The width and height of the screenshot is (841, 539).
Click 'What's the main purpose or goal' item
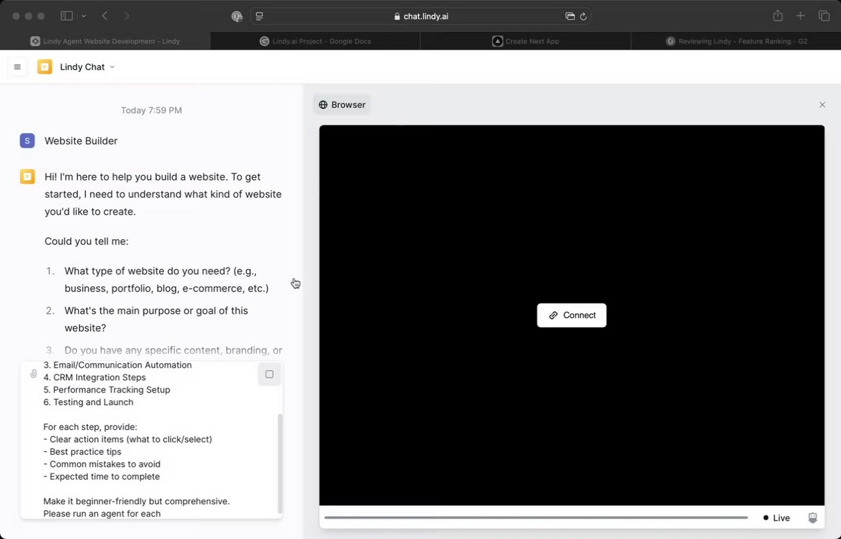[x=156, y=319]
